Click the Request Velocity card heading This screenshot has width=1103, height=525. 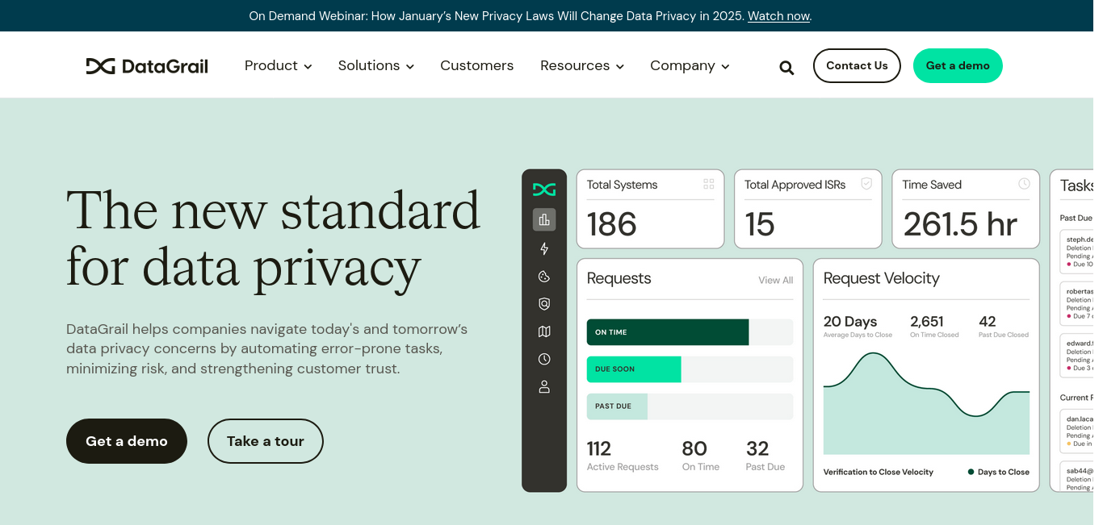point(882,278)
